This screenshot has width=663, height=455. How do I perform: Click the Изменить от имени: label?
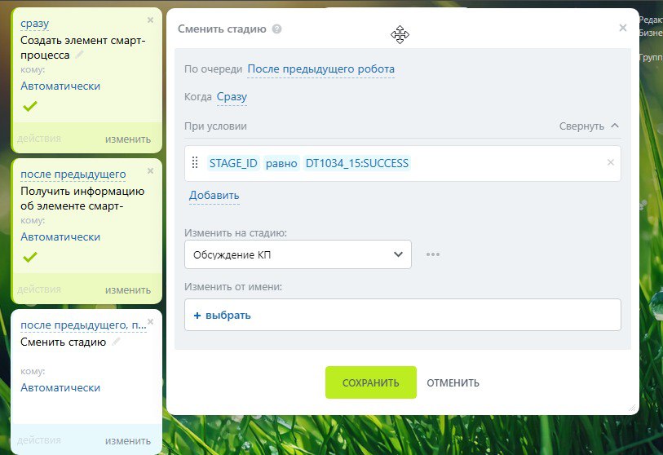[233, 287]
